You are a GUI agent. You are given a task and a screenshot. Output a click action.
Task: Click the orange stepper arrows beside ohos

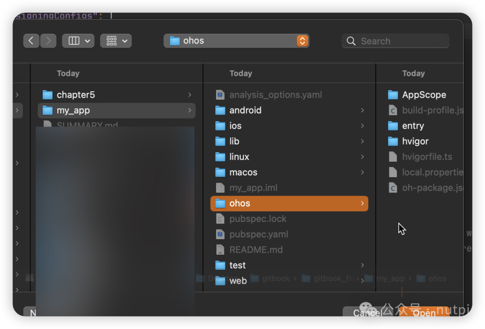tap(302, 41)
